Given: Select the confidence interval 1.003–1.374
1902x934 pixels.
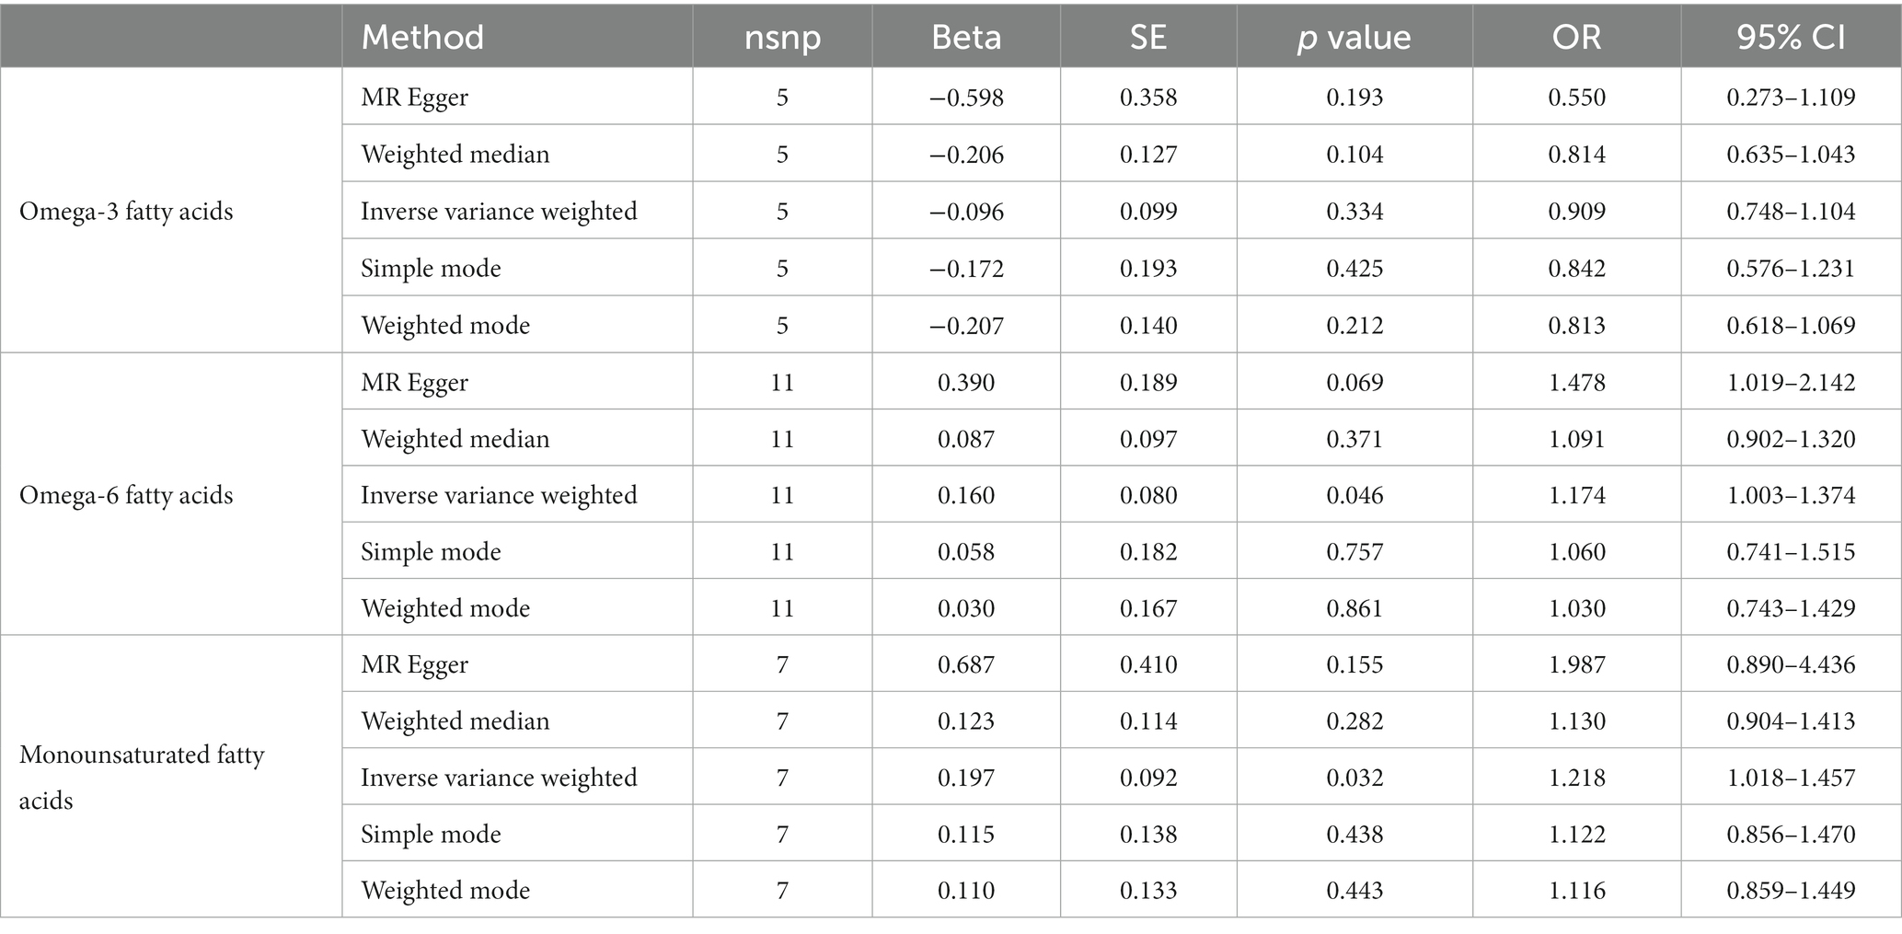Looking at the screenshot, I should (1791, 495).
